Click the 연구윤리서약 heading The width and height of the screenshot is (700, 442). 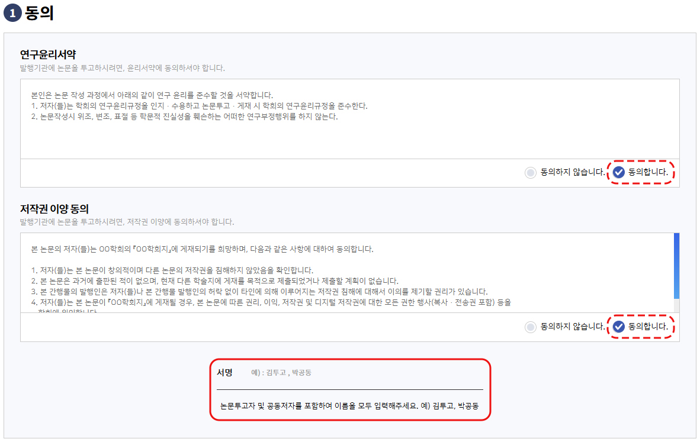pyautogui.click(x=48, y=54)
